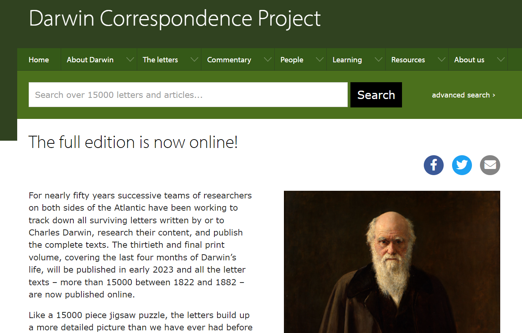
Task: Open the People menu item
Action: click(292, 60)
